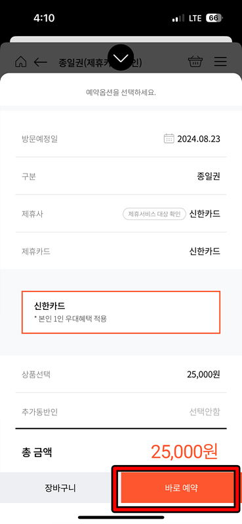Tap the battery indicator in status bar
This screenshot has height=524, width=242.
click(x=214, y=18)
